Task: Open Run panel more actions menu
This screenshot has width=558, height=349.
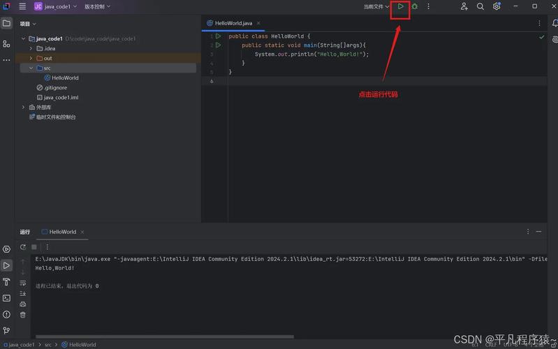Action: click(x=47, y=247)
